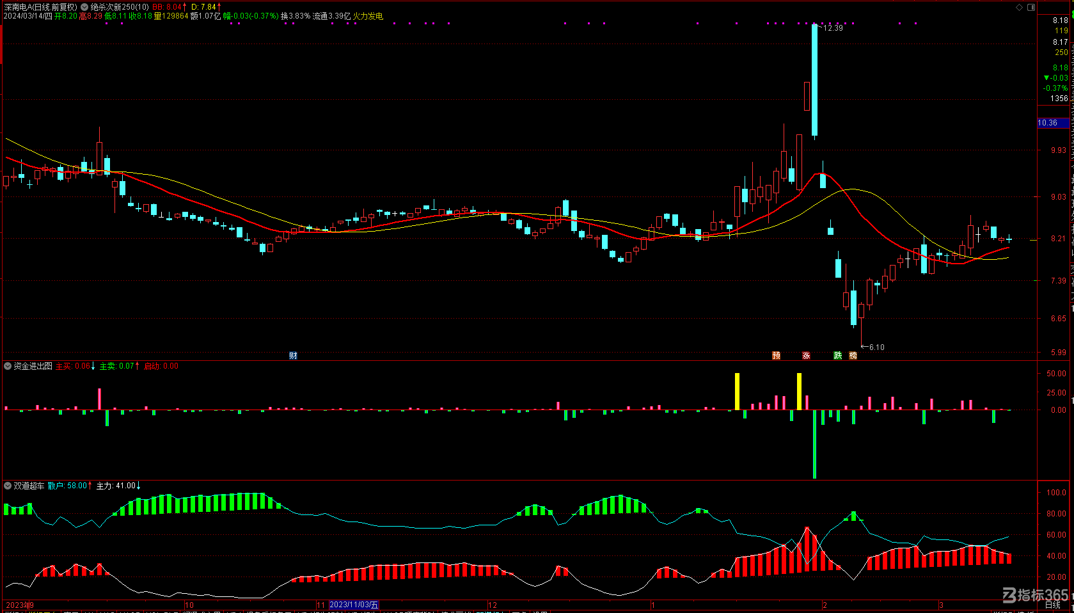This screenshot has width=1074, height=613.
Task: Expand the 双道超车 indicator menu arrow
Action: (x=8, y=486)
